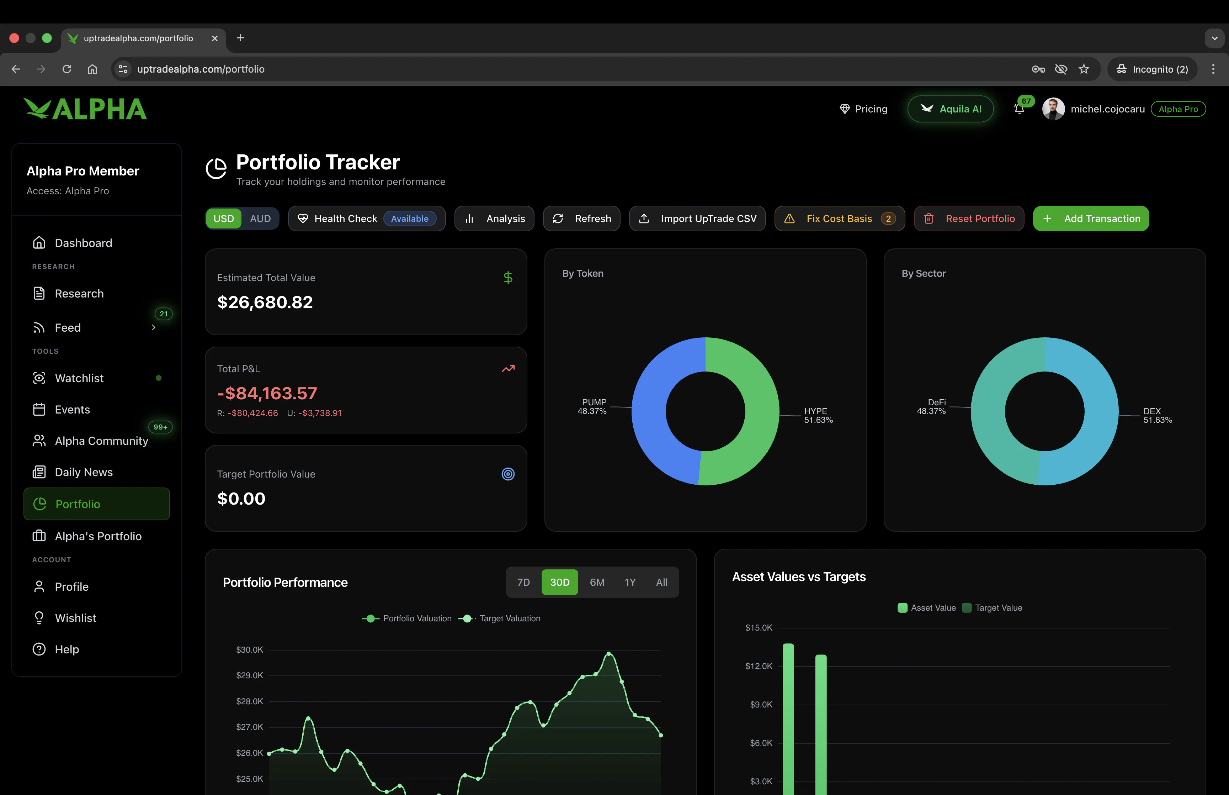Switch currency to AUD

260,219
